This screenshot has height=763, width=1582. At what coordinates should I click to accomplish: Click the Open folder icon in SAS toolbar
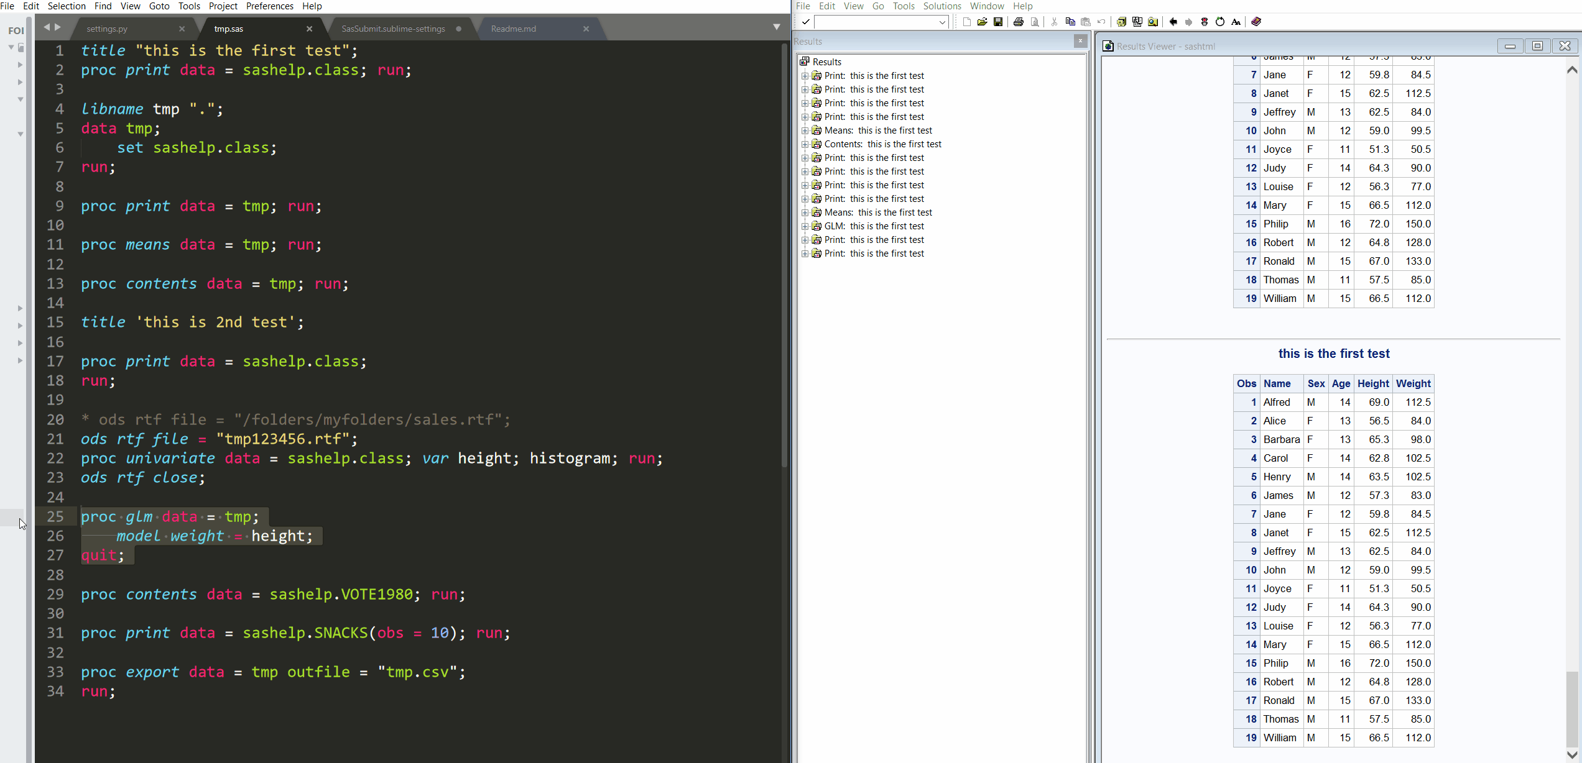pos(982,22)
